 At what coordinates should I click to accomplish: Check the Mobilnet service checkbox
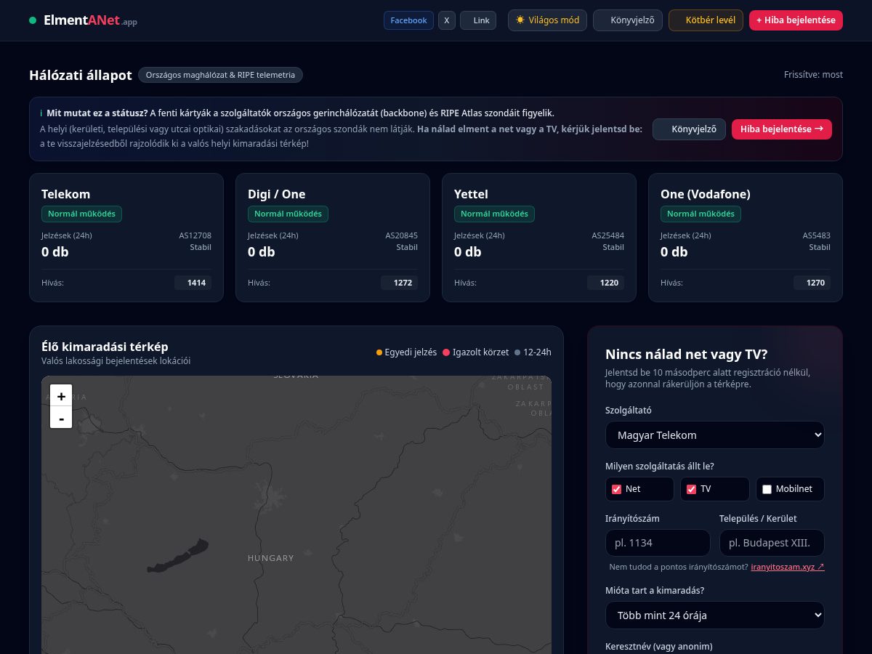click(x=767, y=489)
